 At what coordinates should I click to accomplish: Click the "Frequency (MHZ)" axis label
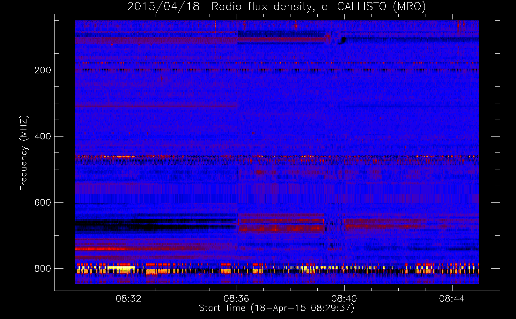click(x=24, y=153)
